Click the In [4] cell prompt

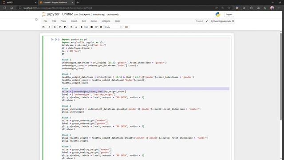55,40
